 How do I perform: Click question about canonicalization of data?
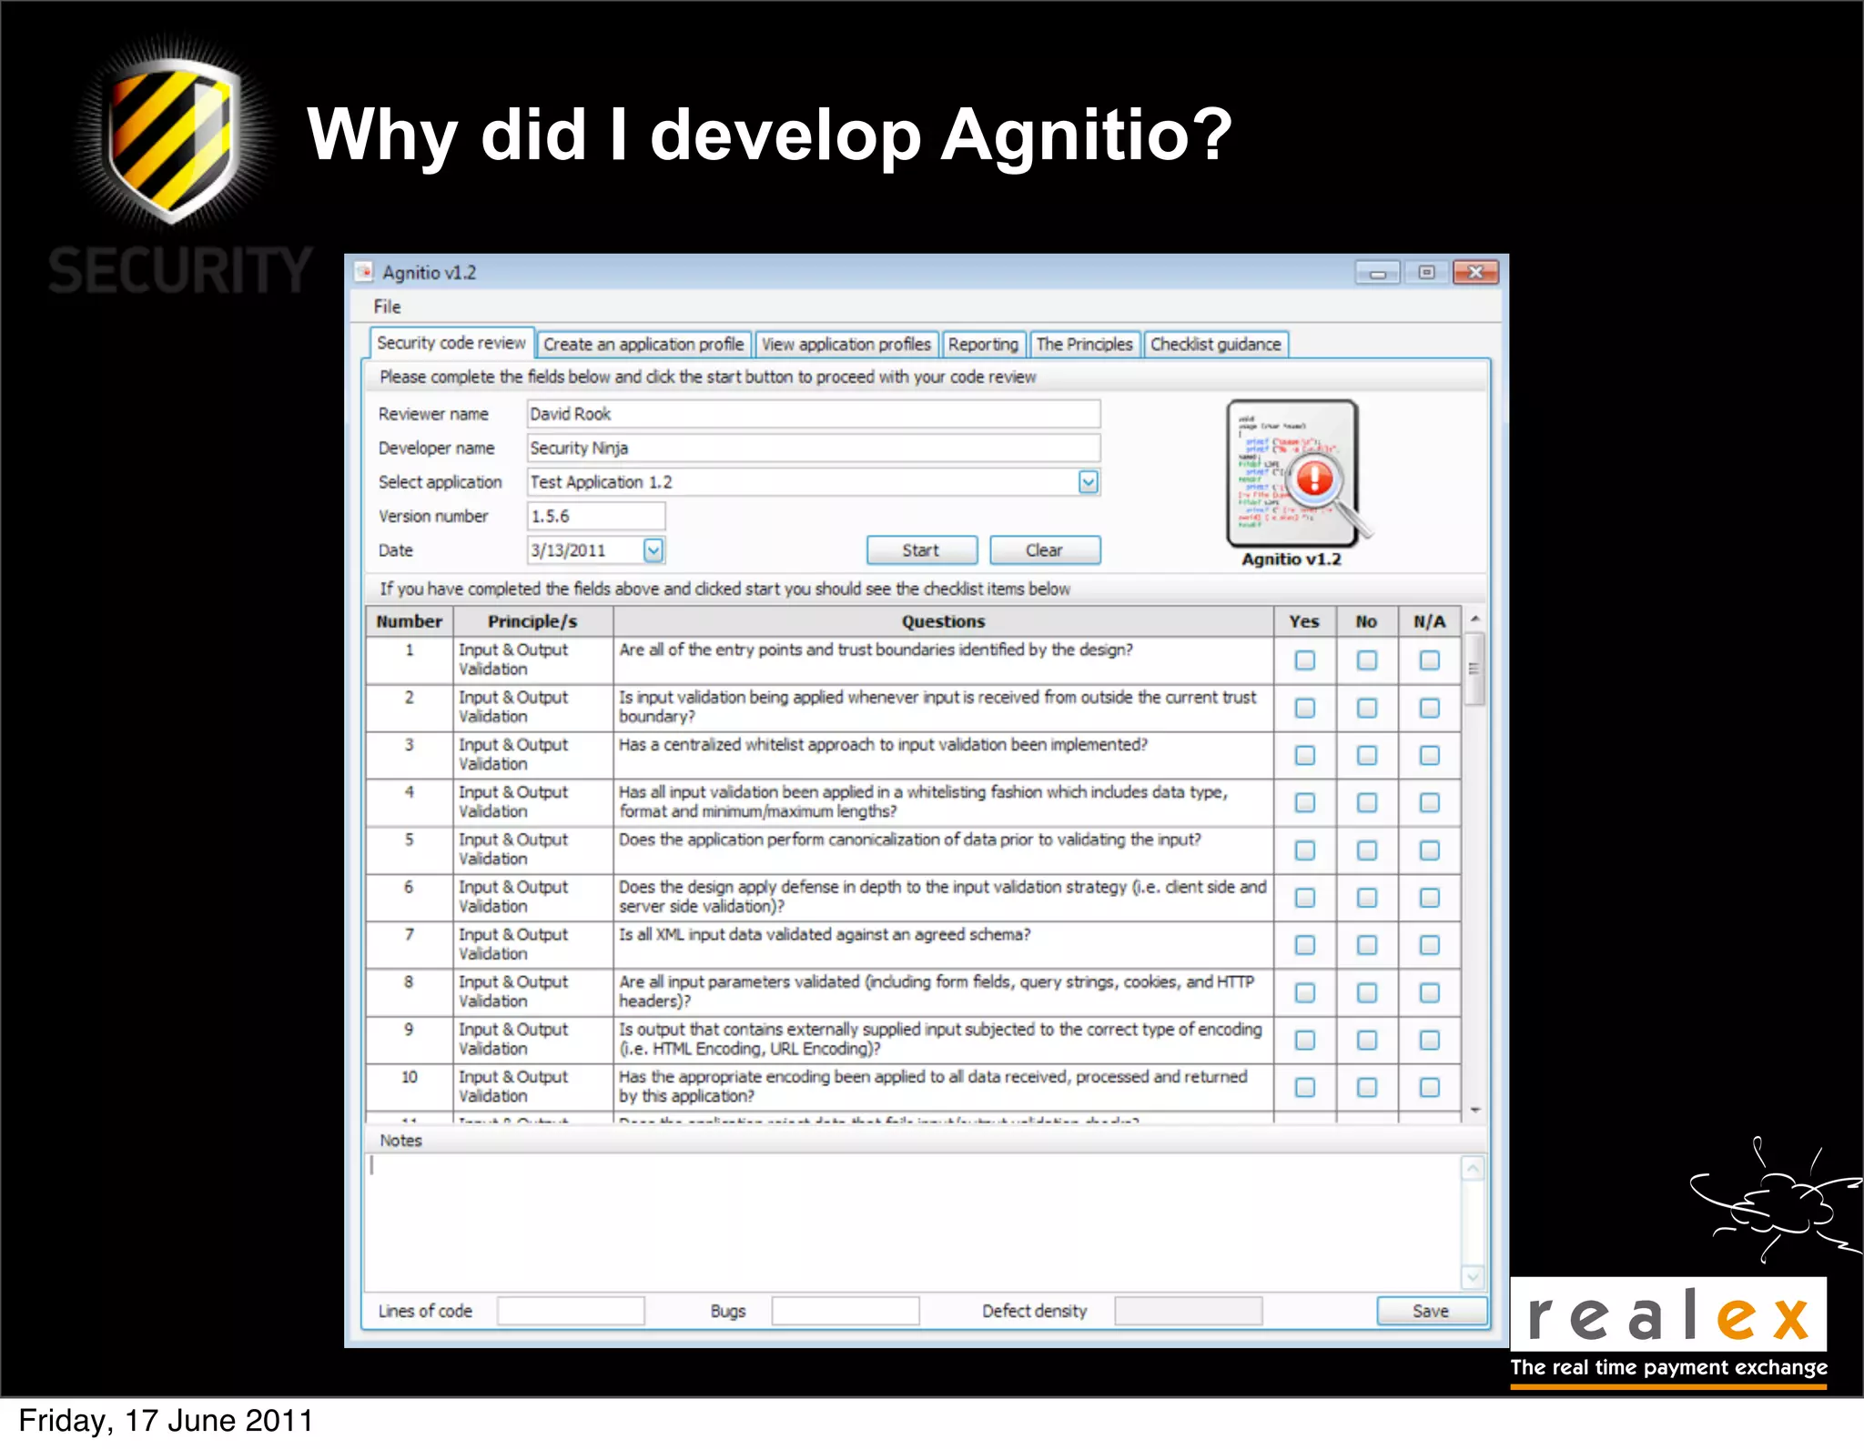pyautogui.click(x=910, y=840)
